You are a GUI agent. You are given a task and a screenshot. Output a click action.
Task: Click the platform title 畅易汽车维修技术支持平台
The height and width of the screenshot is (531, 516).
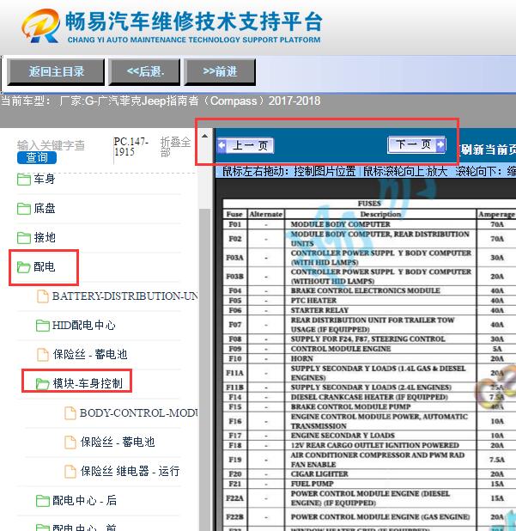193,21
